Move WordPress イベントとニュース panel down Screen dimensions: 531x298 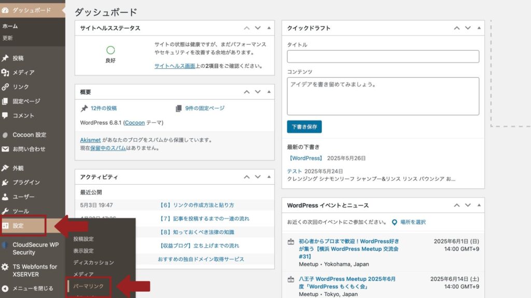(468, 205)
